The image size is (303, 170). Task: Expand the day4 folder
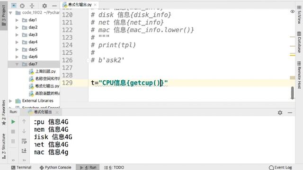tap(17, 42)
